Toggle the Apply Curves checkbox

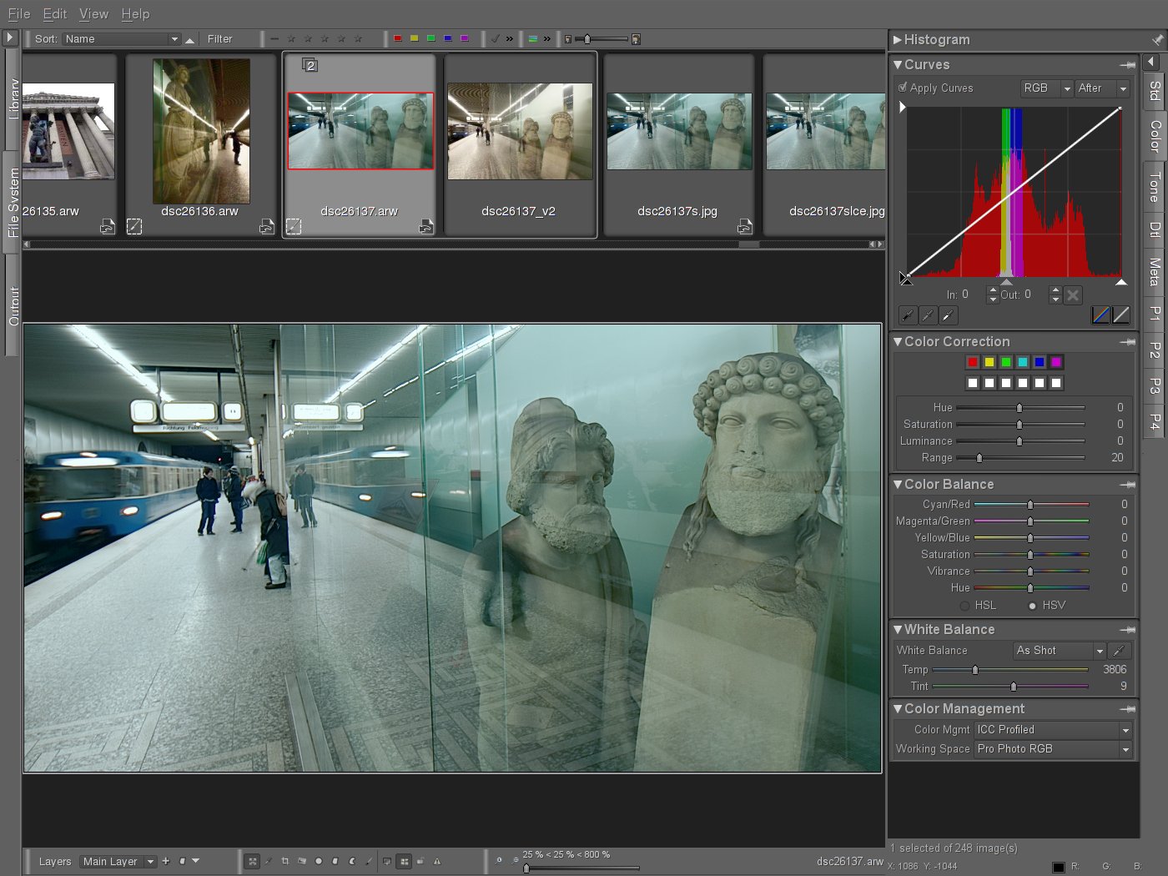903,88
